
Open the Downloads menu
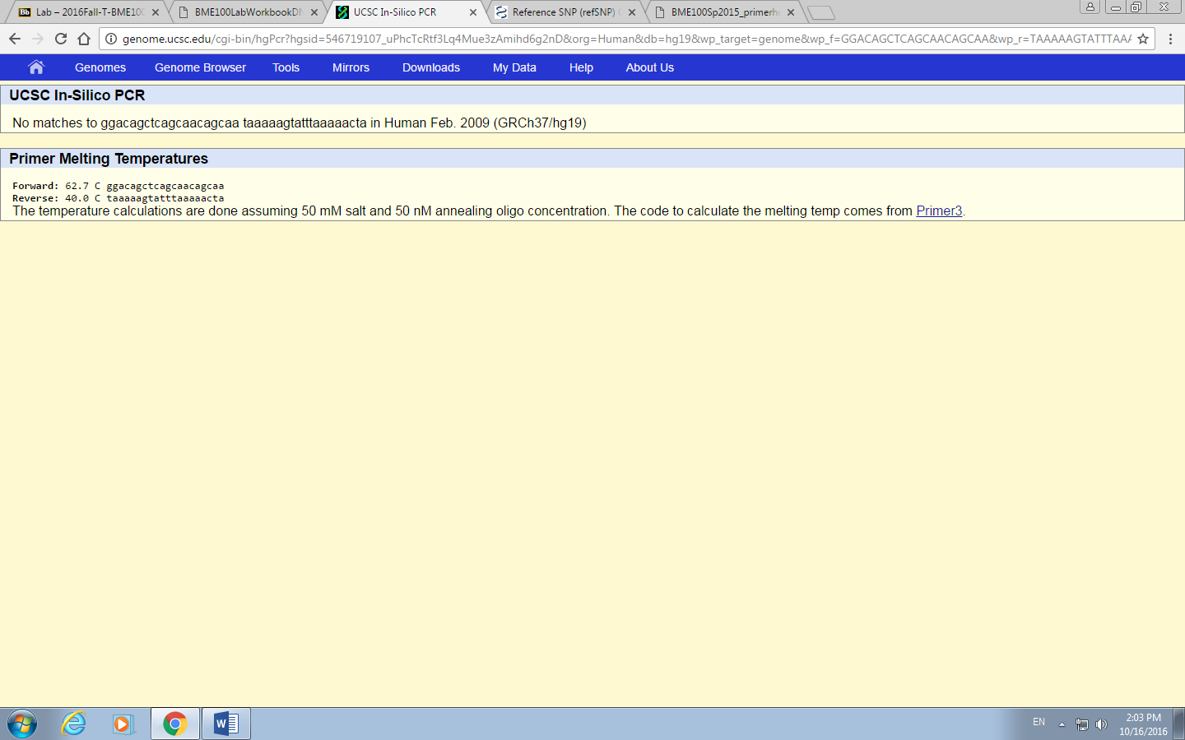[x=431, y=67]
